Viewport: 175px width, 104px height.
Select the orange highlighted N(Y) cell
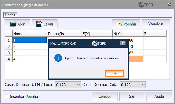(x=135, y=59)
